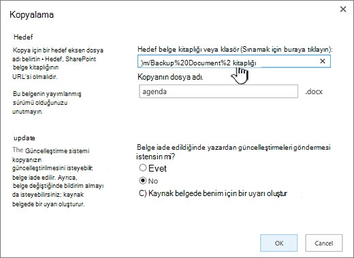Image resolution: width=354 pixels, height=258 pixels.
Task: Click 'Kaynak belgede benim için bir uyarı oluştur'
Action: click(218, 193)
